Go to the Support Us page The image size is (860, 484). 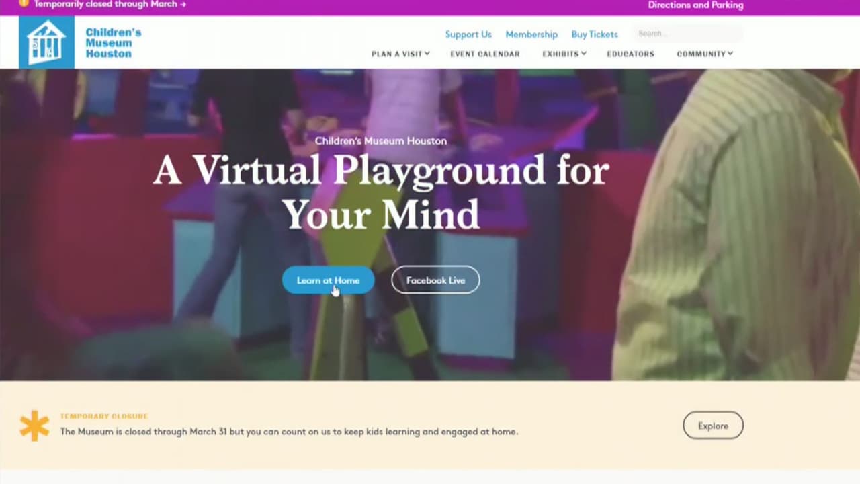(x=468, y=34)
